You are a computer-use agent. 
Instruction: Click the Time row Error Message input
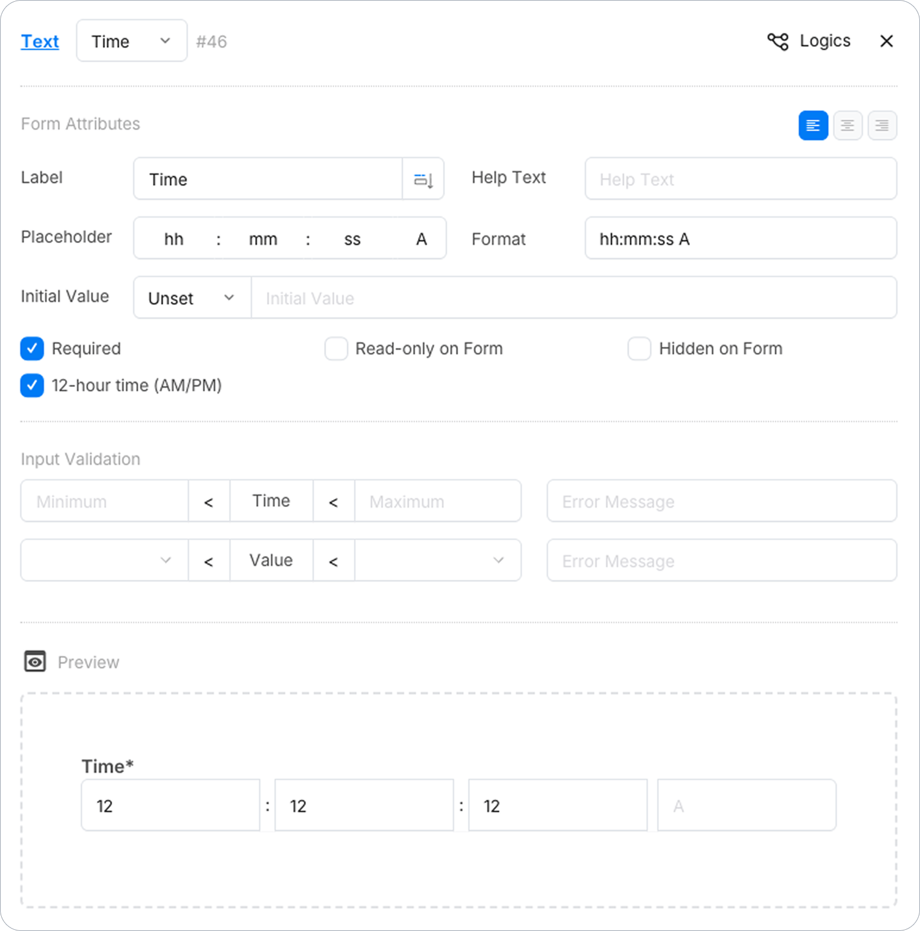721,501
